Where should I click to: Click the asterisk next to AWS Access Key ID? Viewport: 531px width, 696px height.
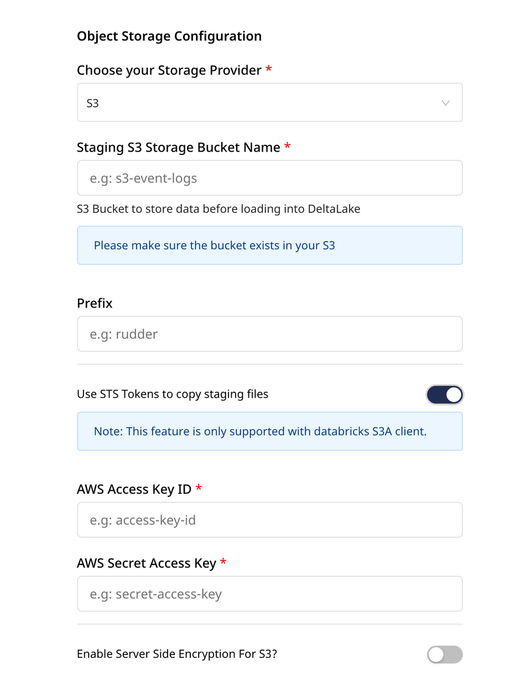(x=199, y=489)
